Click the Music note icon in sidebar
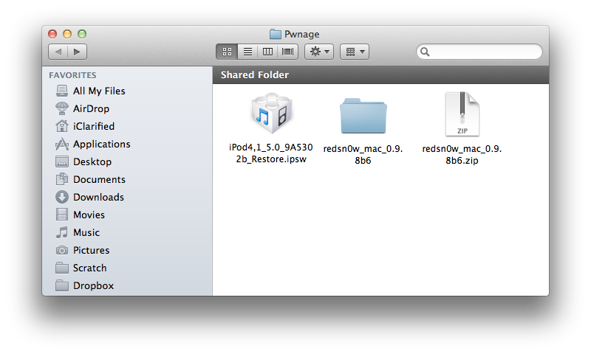591x354 pixels. [62, 232]
